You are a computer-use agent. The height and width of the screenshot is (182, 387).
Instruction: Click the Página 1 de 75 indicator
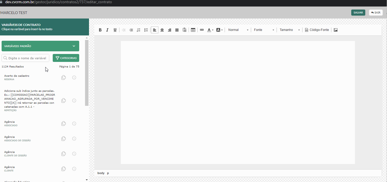click(x=69, y=67)
